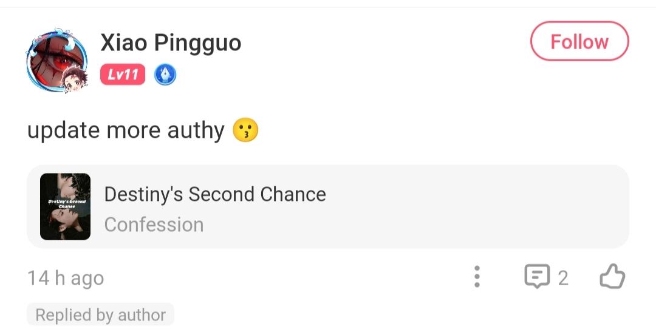This screenshot has width=656, height=335.
Task: Tap the username Xiao Pingguo
Action: click(x=171, y=42)
